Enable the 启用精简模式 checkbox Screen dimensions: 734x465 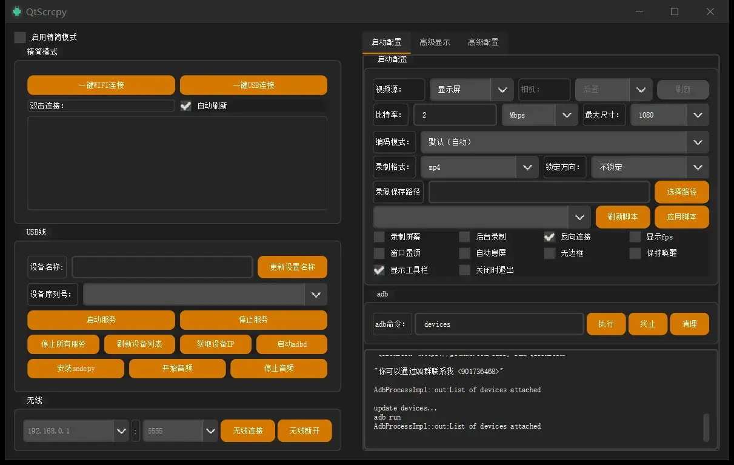point(20,37)
